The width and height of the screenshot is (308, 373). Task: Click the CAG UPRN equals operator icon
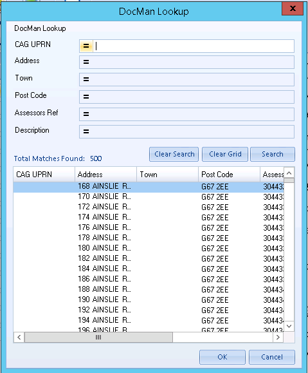coord(86,46)
